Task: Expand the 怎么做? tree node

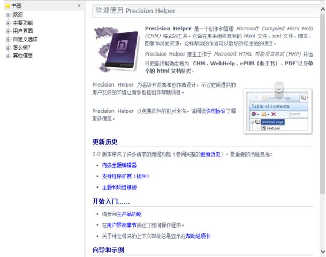Action: coord(8,47)
